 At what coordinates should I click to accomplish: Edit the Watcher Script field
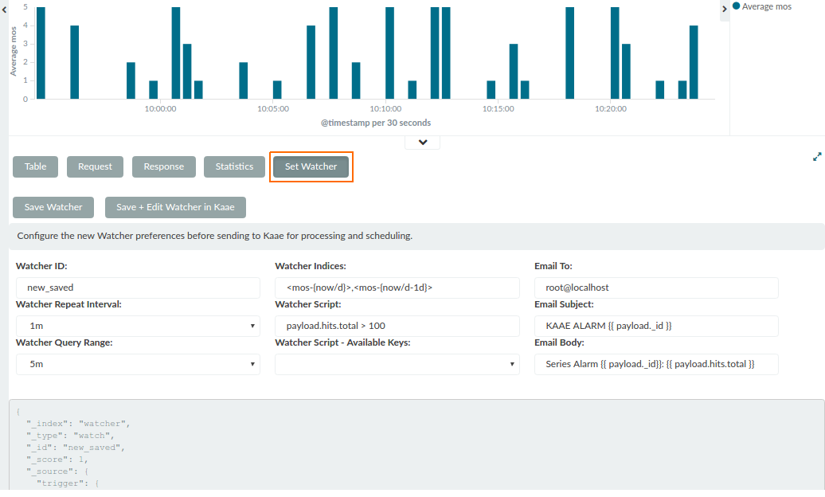(x=397, y=326)
